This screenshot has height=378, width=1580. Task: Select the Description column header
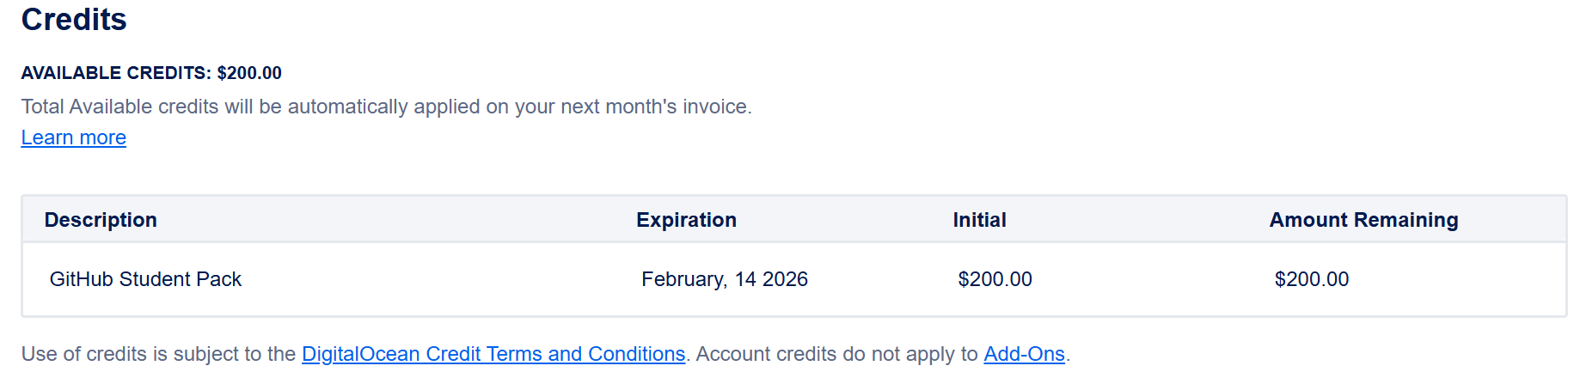(x=101, y=220)
